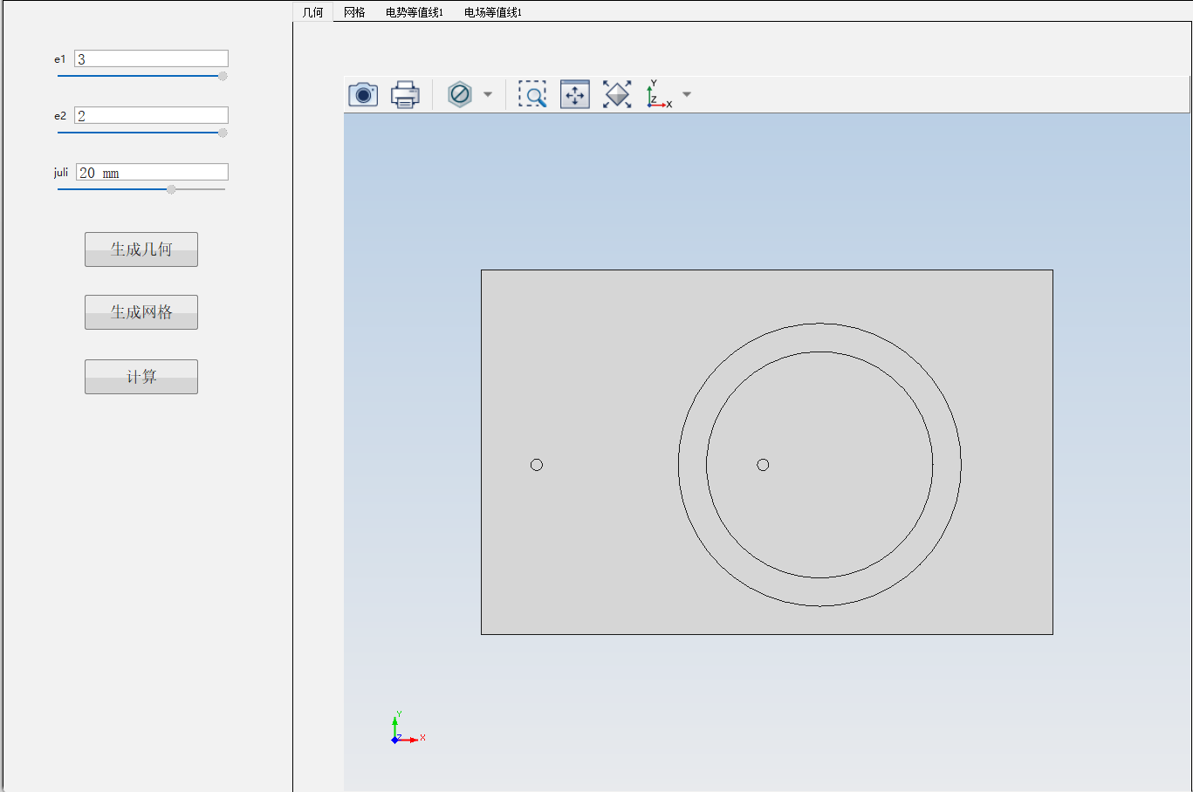Click the 生成几何 button

[141, 249]
